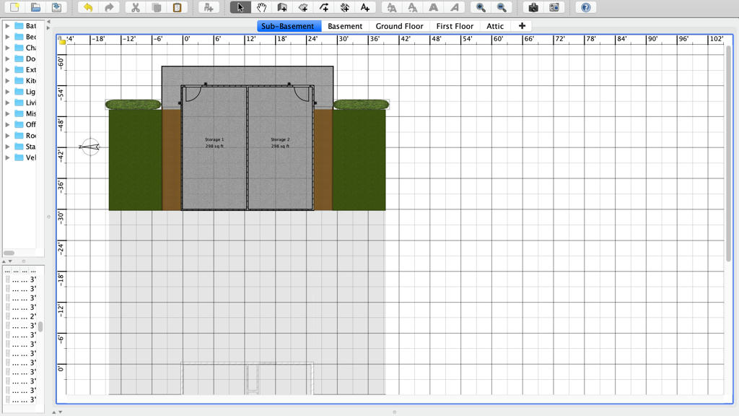Image resolution: width=739 pixels, height=416 pixels.
Task: Select the 'Off' folder in catalog tree
Action: (25, 124)
